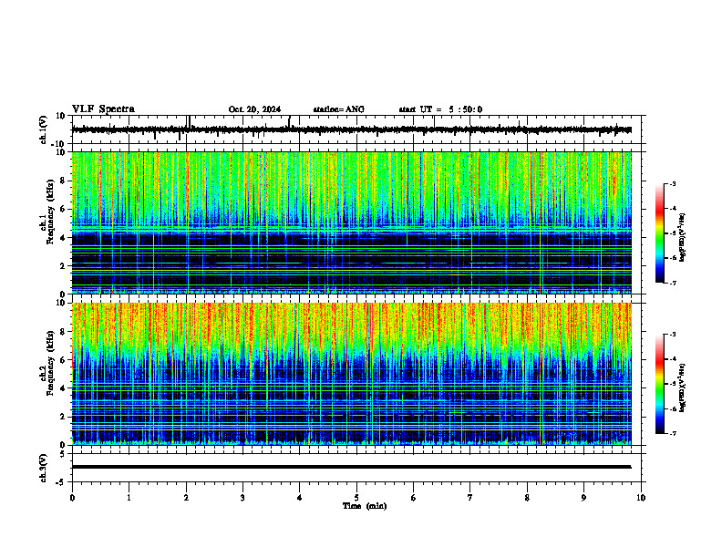722x558 pixels.
Task: Click the "8" kHz tick on ch.2 spectrogram axis
Action: click(64, 332)
